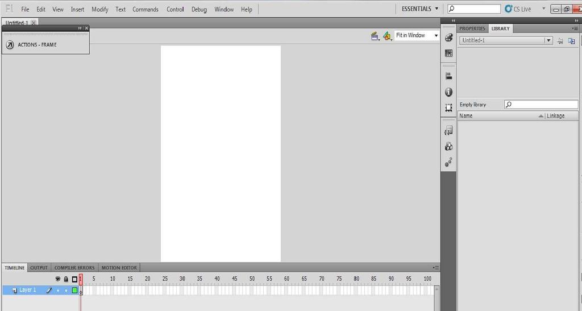Collapse the right panel dock to icons
Screen dimensions: 582x311
click(x=577, y=21)
